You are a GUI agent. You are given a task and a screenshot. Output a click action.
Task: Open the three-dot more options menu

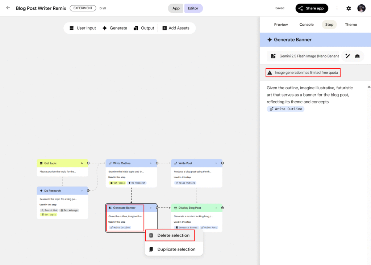tap(337, 8)
